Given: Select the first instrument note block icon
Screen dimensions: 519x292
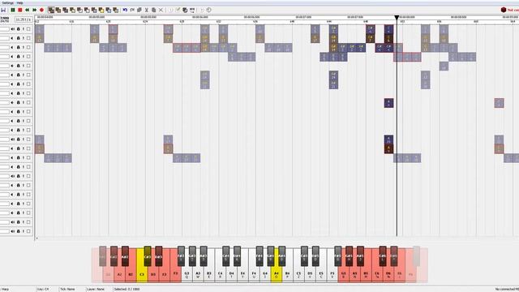Looking at the screenshot, I should point(51,10).
